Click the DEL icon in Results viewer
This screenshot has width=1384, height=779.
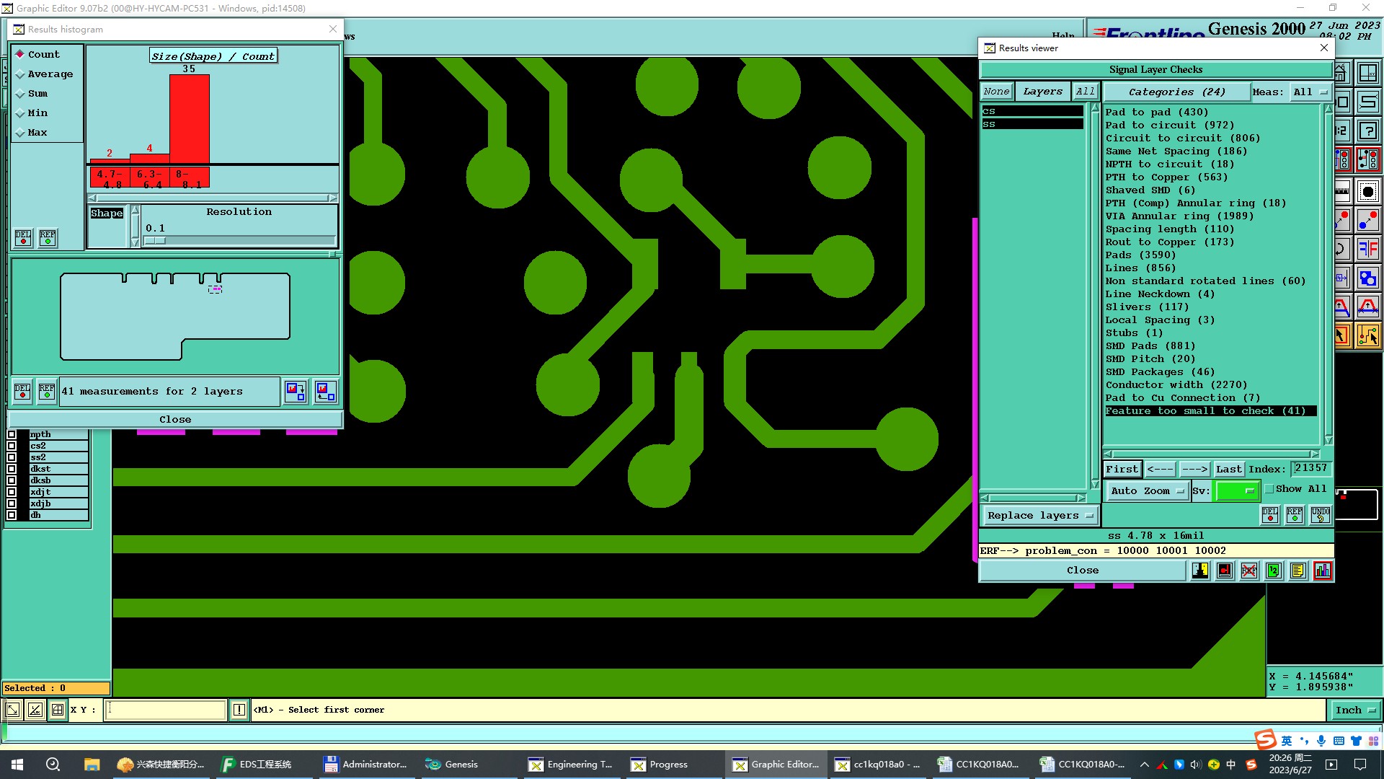click(1270, 514)
